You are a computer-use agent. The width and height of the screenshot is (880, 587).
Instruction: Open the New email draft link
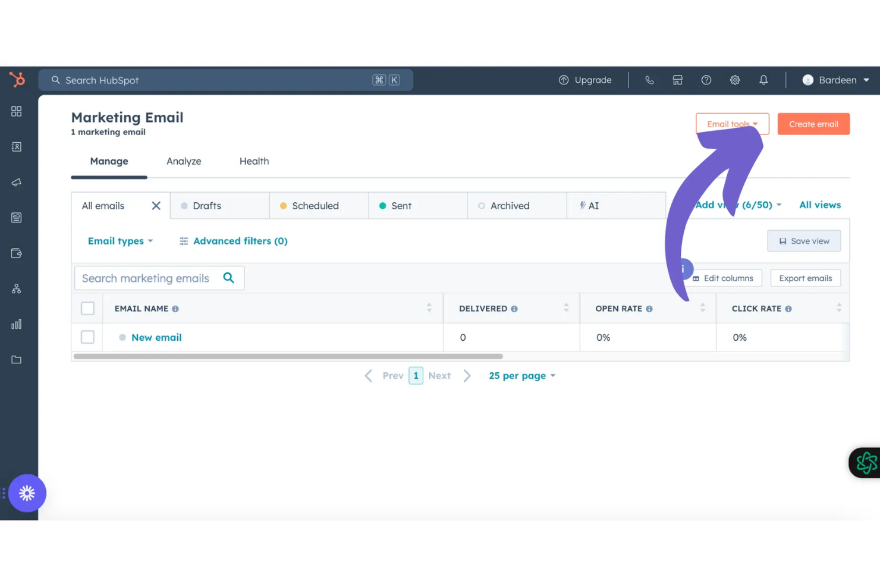click(156, 337)
